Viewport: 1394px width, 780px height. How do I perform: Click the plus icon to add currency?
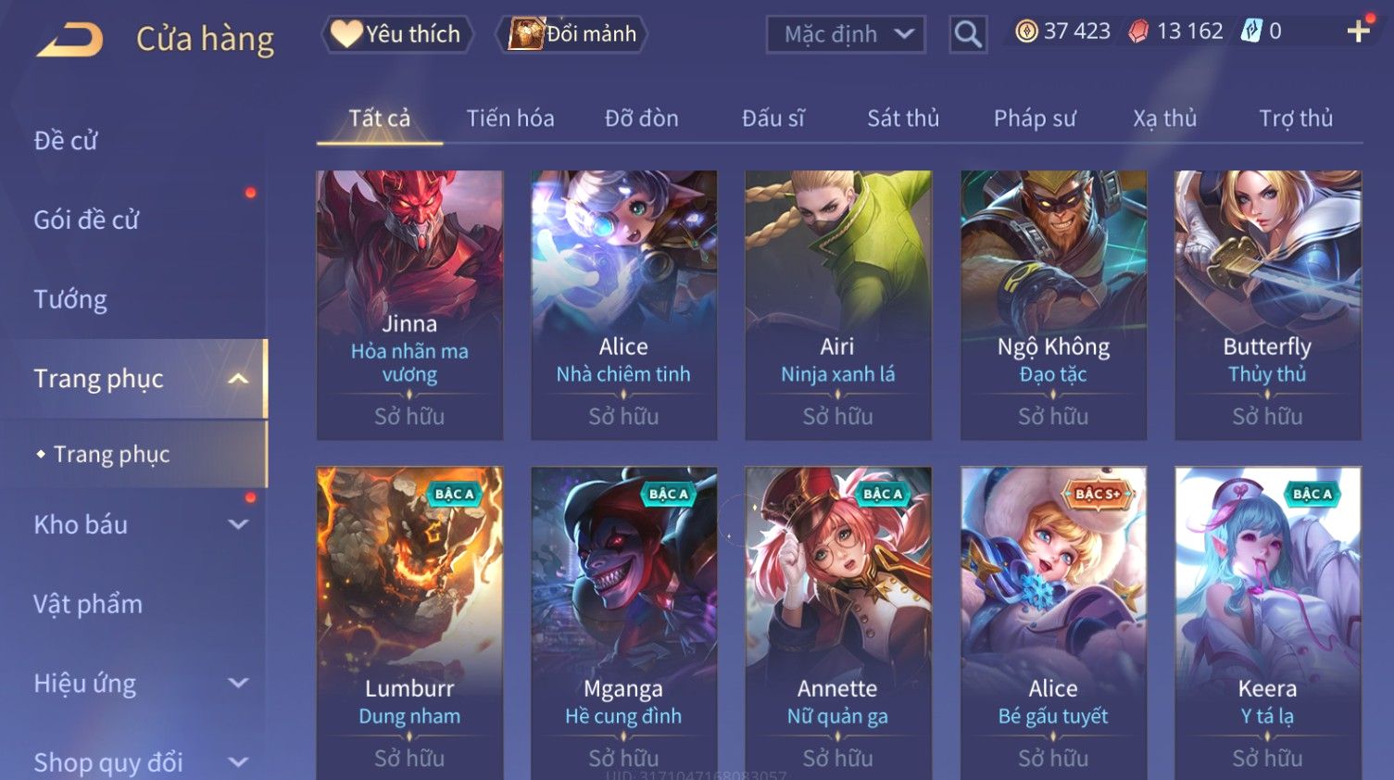1358,31
